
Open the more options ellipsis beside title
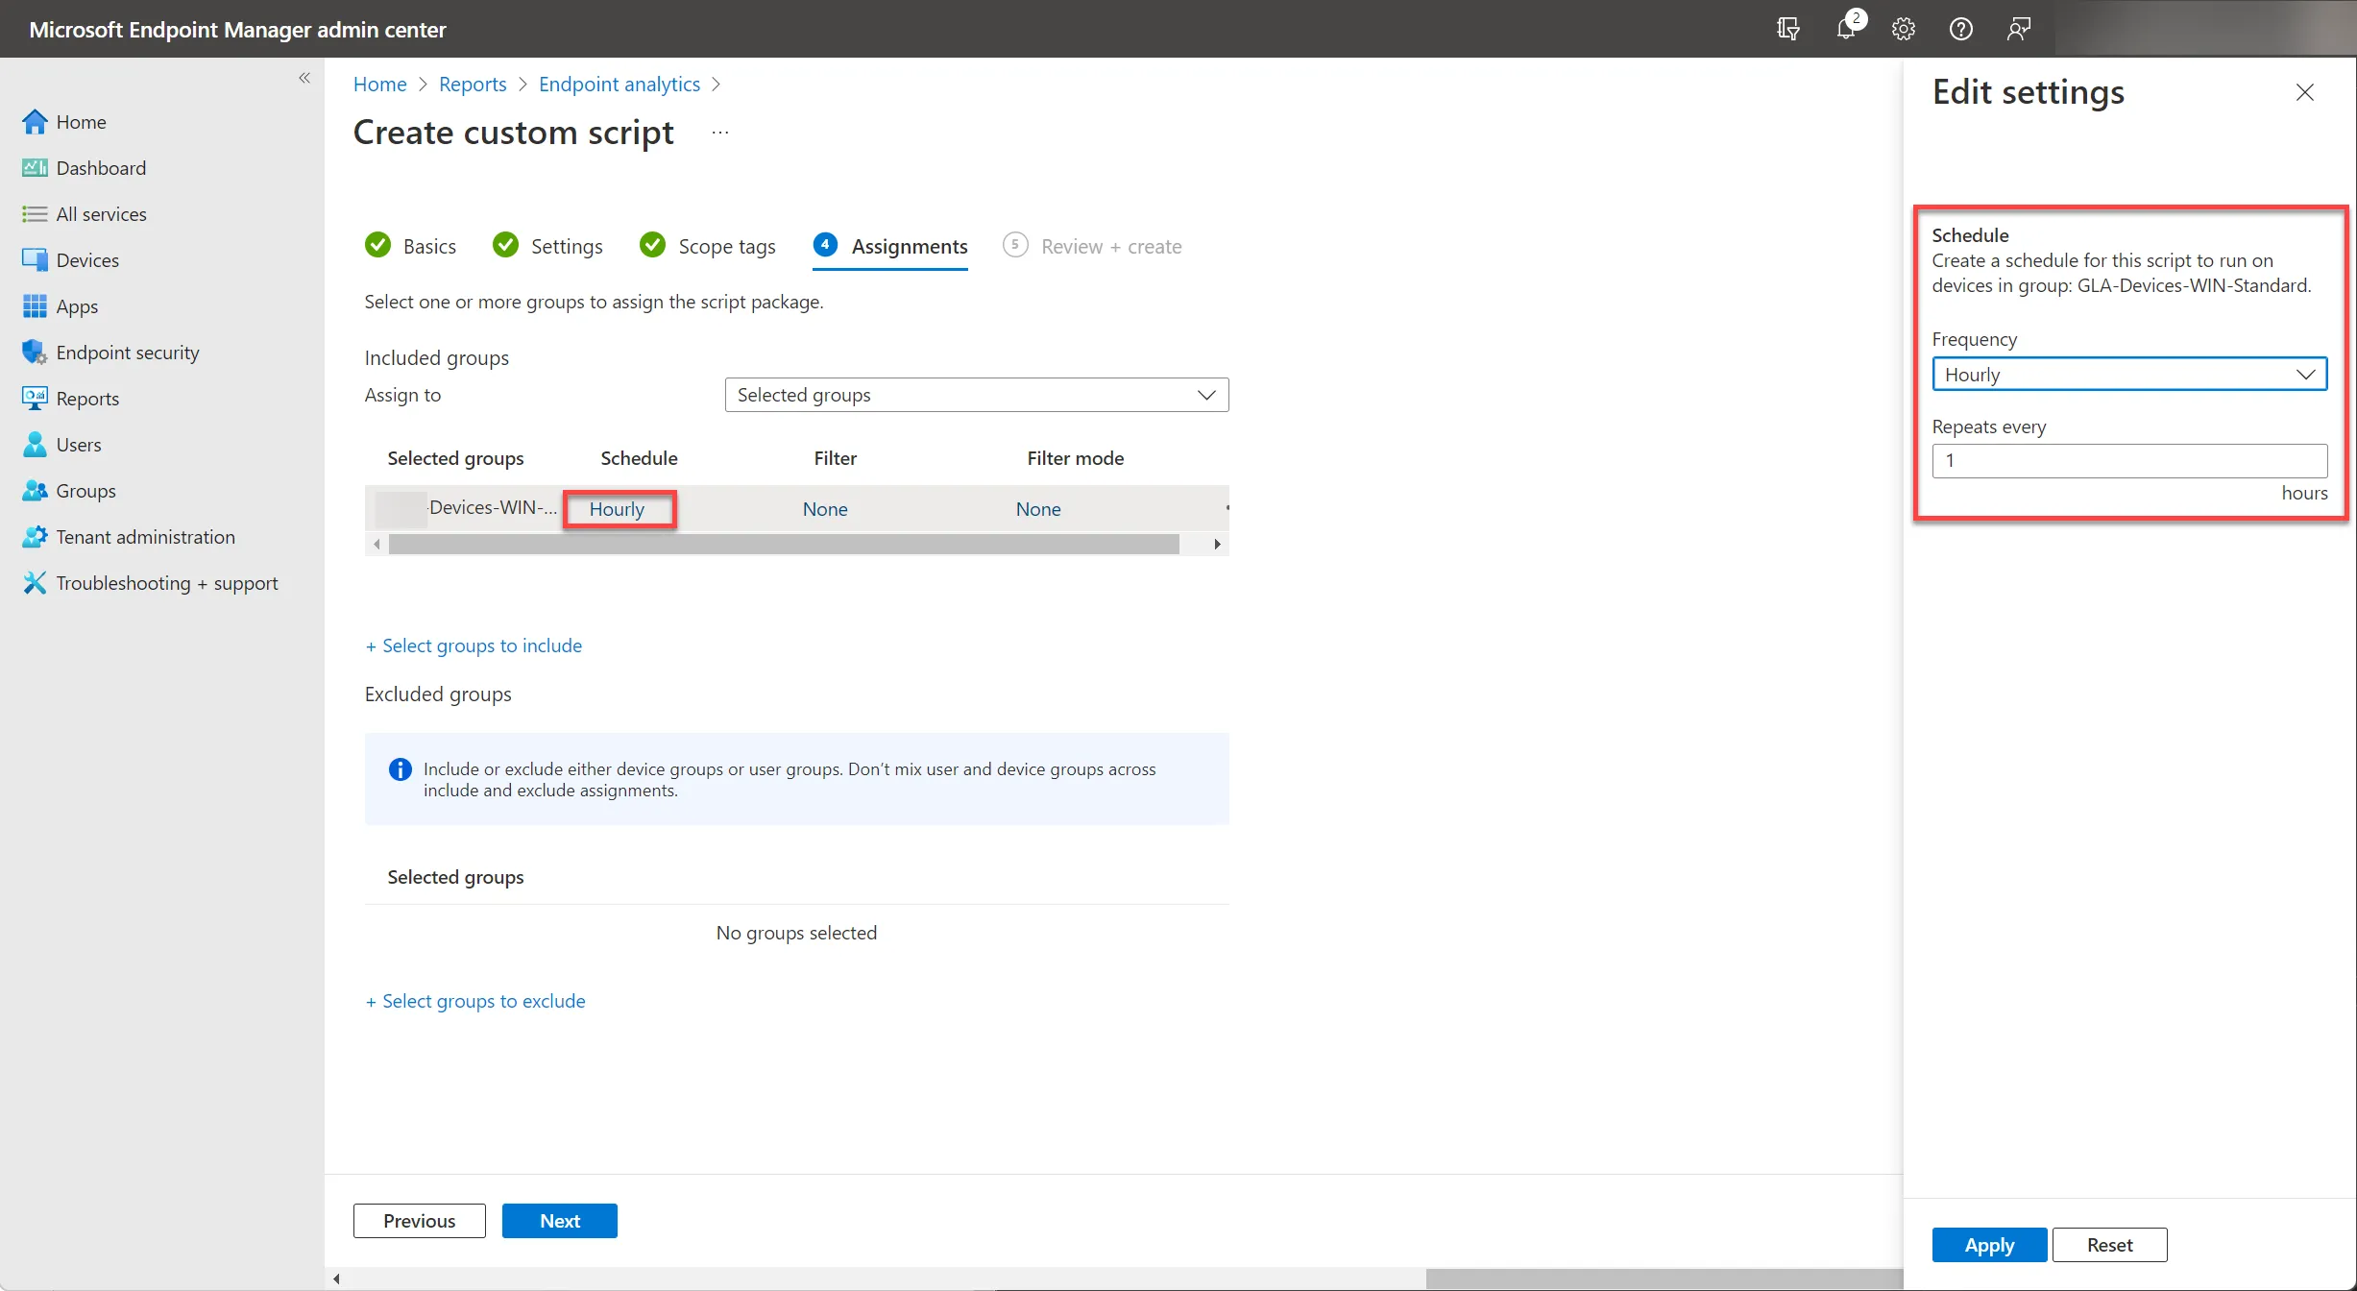point(720,133)
